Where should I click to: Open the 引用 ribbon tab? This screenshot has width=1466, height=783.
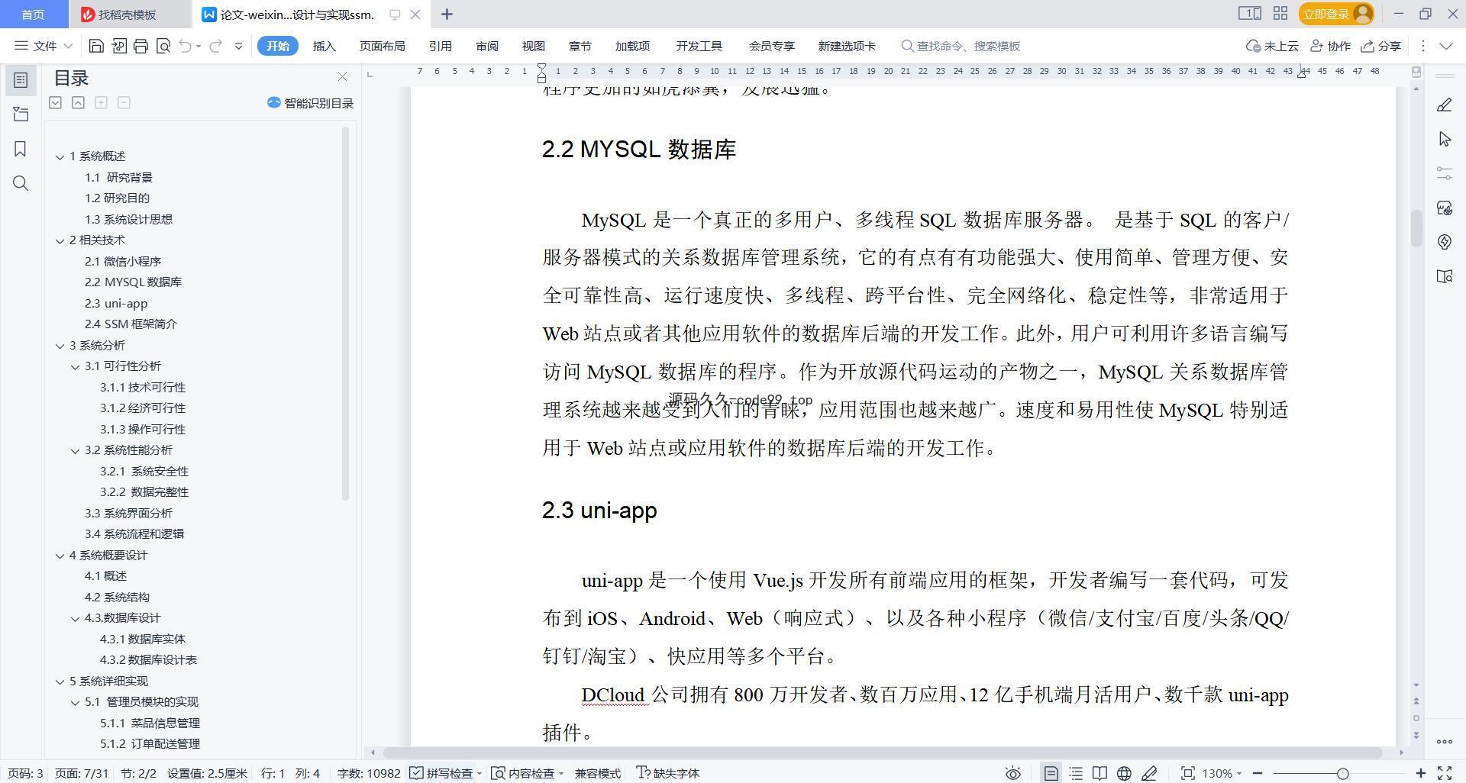click(441, 47)
